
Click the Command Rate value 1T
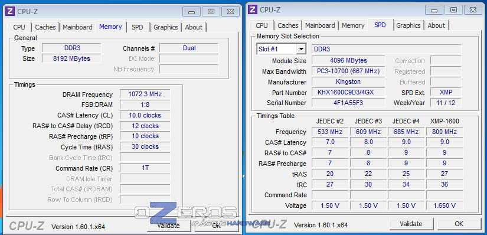pyautogui.click(x=145, y=168)
